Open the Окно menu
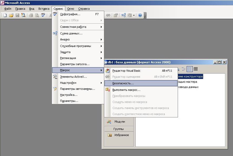233x156 pixels. [x=71, y=9]
